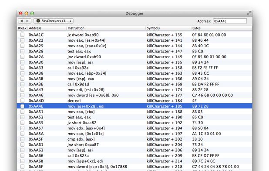Click symbol 'killCharacter + 174'

(165, 89)
